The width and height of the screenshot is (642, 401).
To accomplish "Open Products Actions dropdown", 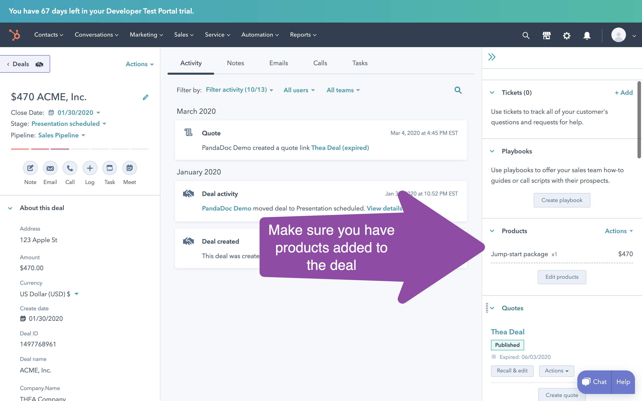I will click(619, 231).
